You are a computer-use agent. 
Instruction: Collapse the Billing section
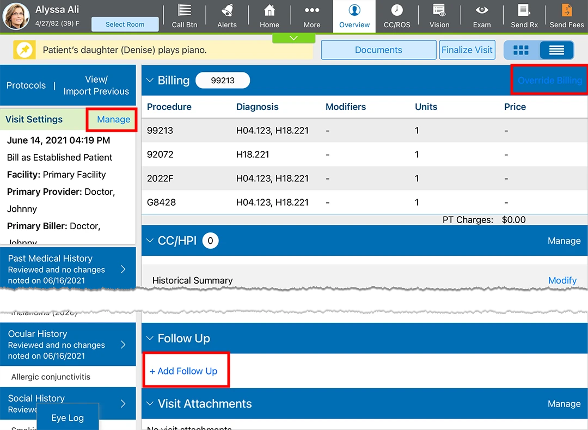[x=150, y=81]
